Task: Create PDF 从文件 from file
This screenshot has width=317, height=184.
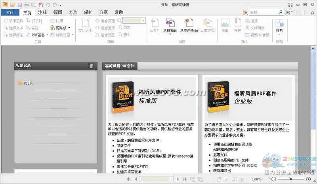Action: (155, 26)
